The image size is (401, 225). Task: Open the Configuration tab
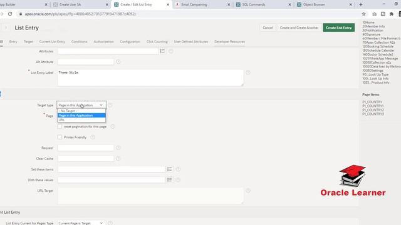(x=130, y=42)
